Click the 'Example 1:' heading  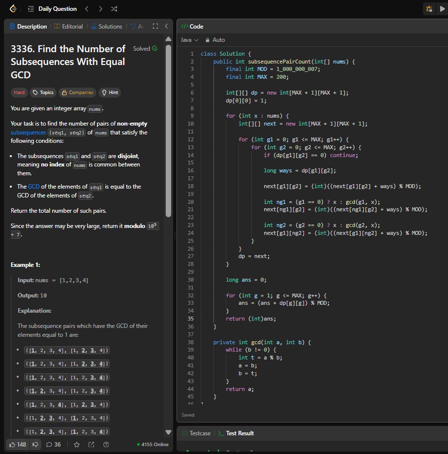pyautogui.click(x=26, y=264)
